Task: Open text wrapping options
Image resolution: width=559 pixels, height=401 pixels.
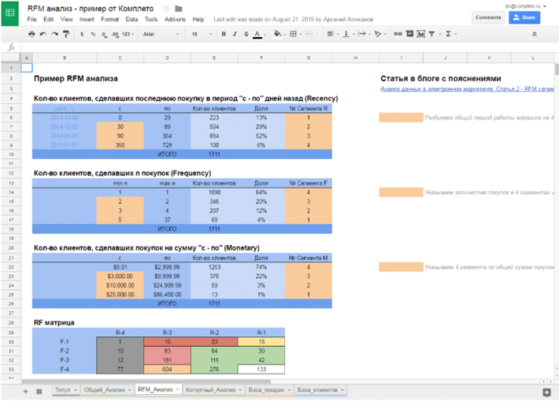Action: tap(364, 34)
